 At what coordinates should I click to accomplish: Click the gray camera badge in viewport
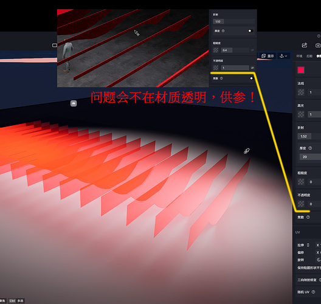coord(74,103)
